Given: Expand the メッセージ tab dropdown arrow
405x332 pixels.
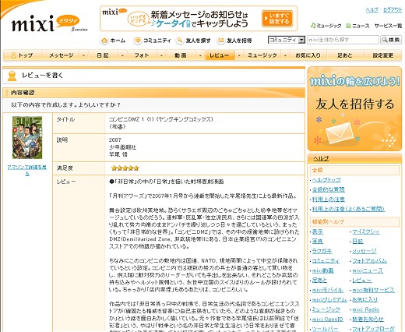Looking at the screenshot, I should point(83,55).
